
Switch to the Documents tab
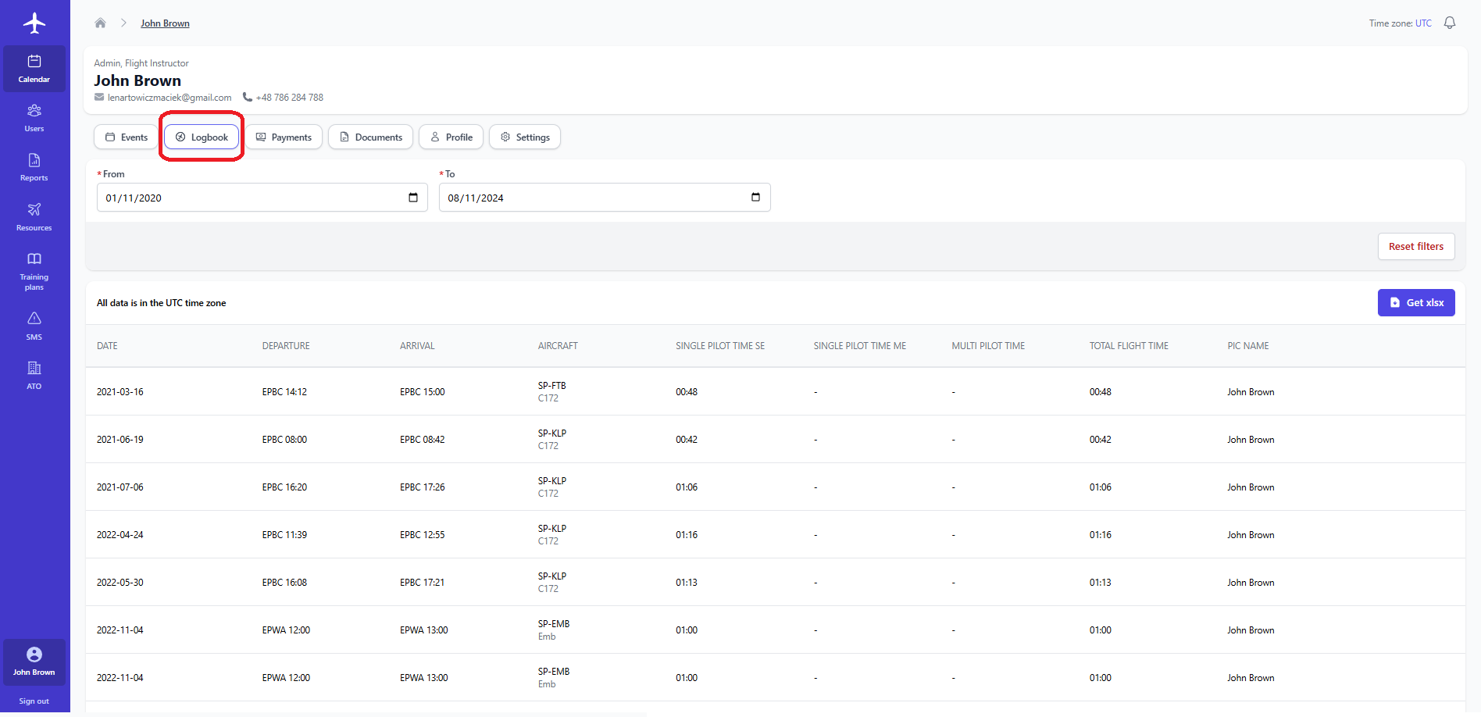[x=371, y=137]
